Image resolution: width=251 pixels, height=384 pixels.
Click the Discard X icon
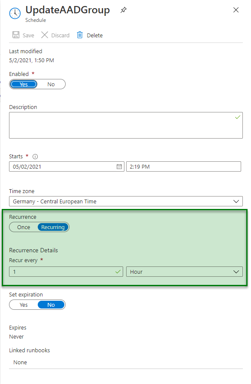coord(45,35)
